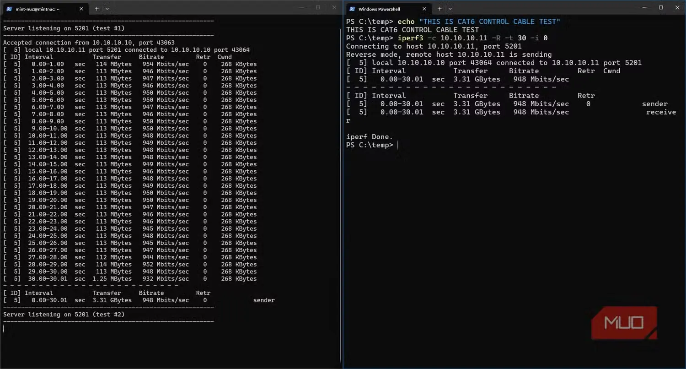Click the "0.00-1.00" interval row
Image resolution: width=686 pixels, height=369 pixels.
point(130,64)
